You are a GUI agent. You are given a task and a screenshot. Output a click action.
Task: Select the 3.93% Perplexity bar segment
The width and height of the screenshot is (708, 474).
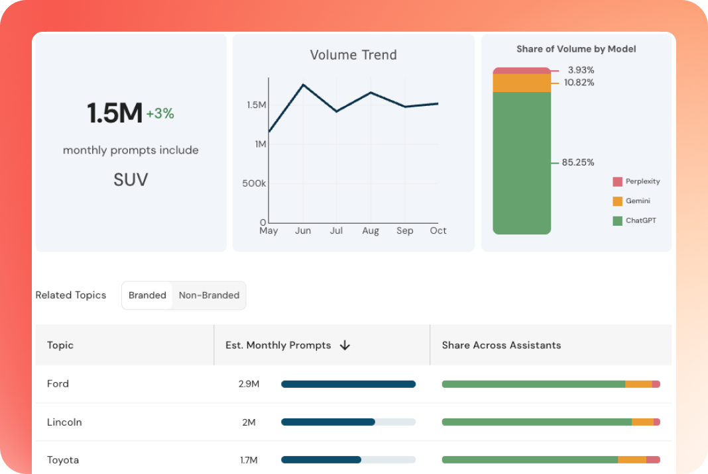click(522, 70)
